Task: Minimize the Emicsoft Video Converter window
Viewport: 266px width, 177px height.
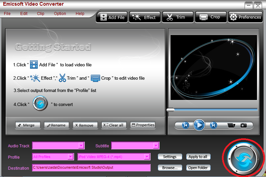Action: click(249, 5)
